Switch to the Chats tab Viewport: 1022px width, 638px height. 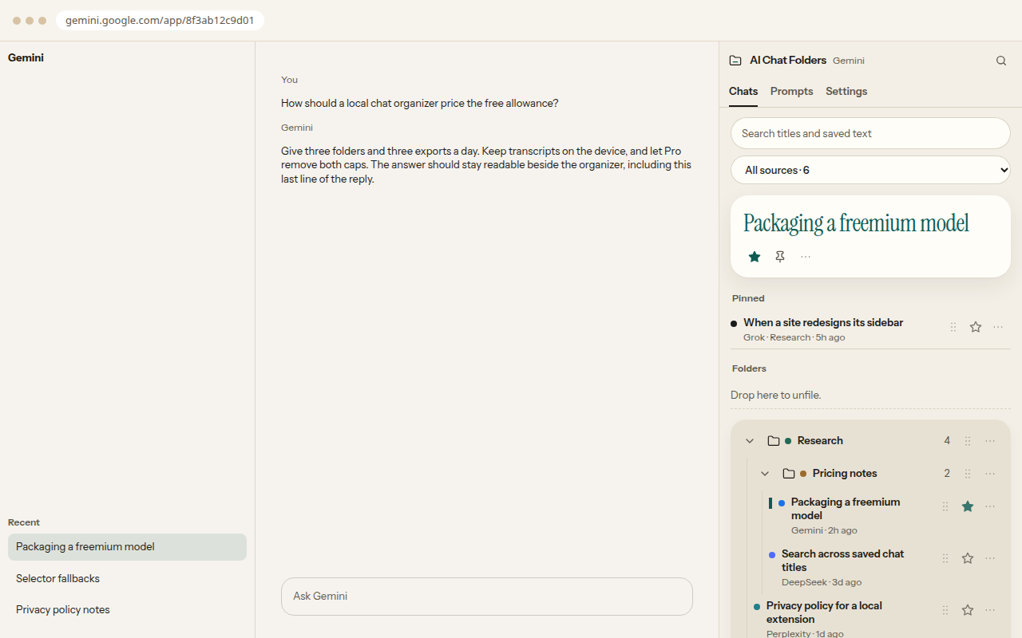click(743, 91)
